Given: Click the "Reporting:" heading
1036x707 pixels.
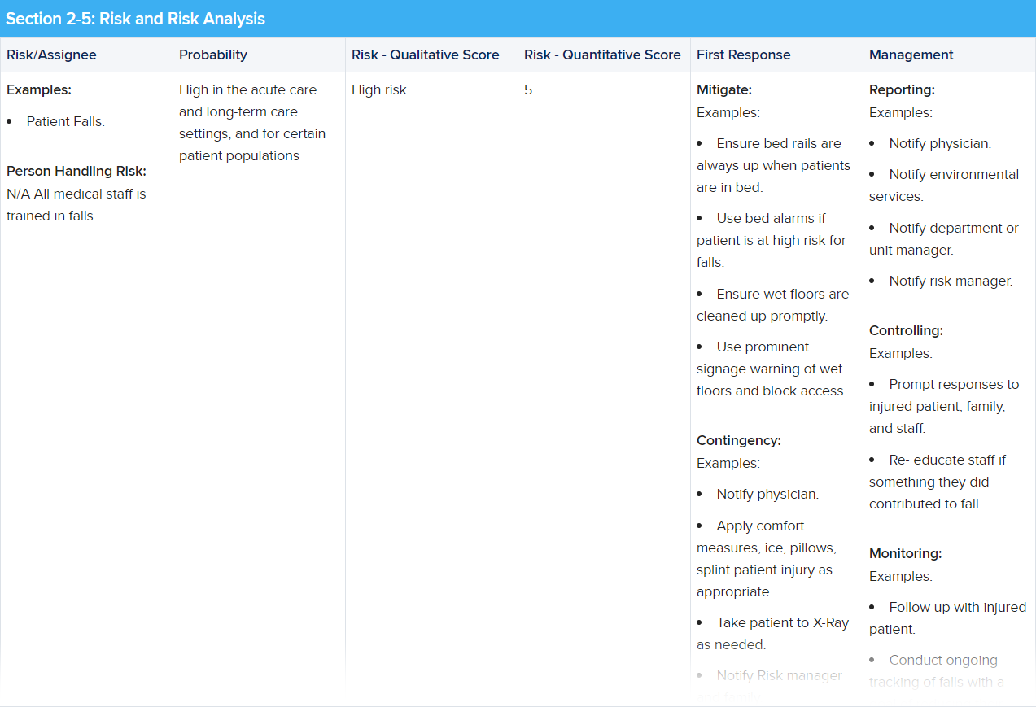Looking at the screenshot, I should click(x=902, y=89).
